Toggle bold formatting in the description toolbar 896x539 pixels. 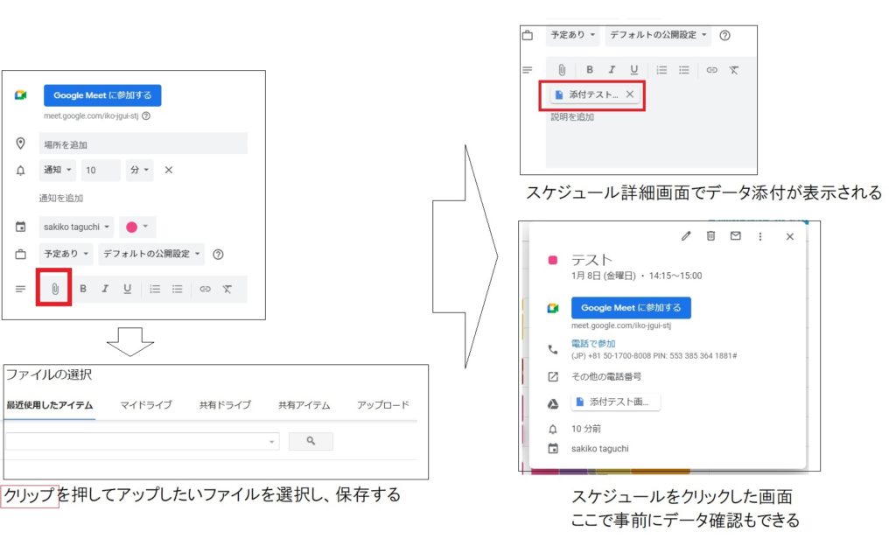tap(82, 289)
